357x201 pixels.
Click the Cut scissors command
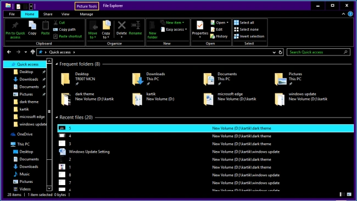[59, 23]
